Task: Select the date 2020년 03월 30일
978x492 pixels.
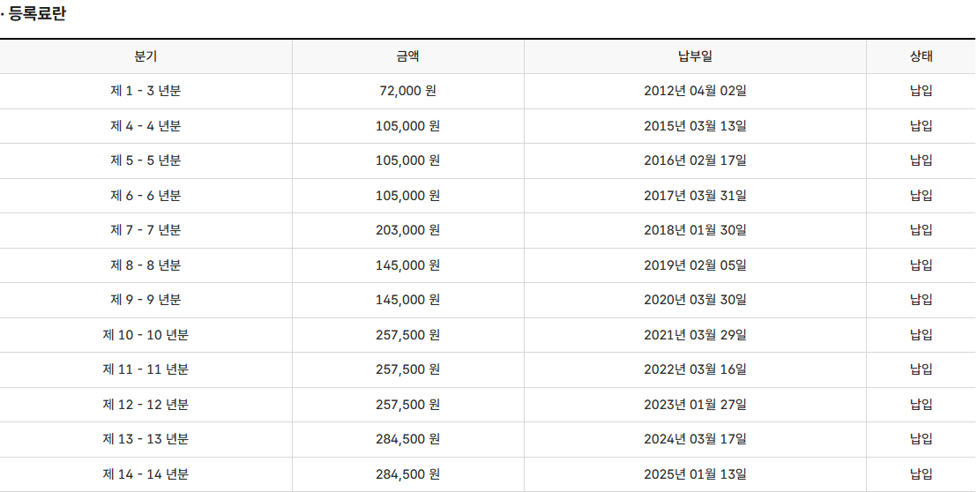Action: pyautogui.click(x=695, y=300)
